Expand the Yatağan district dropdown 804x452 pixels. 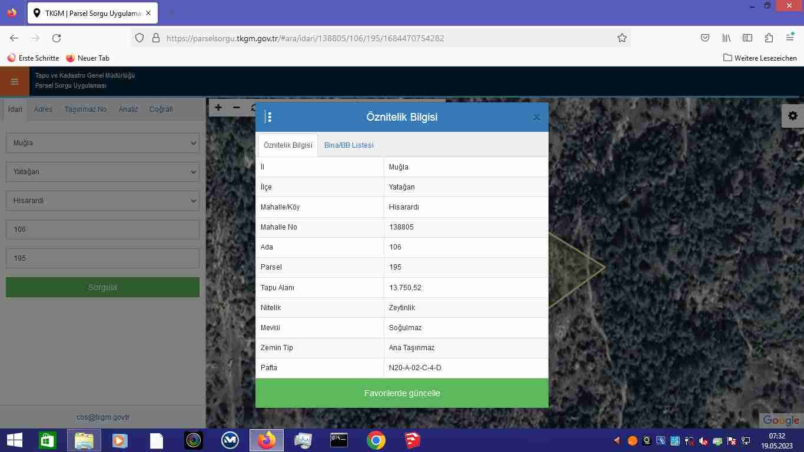click(103, 172)
